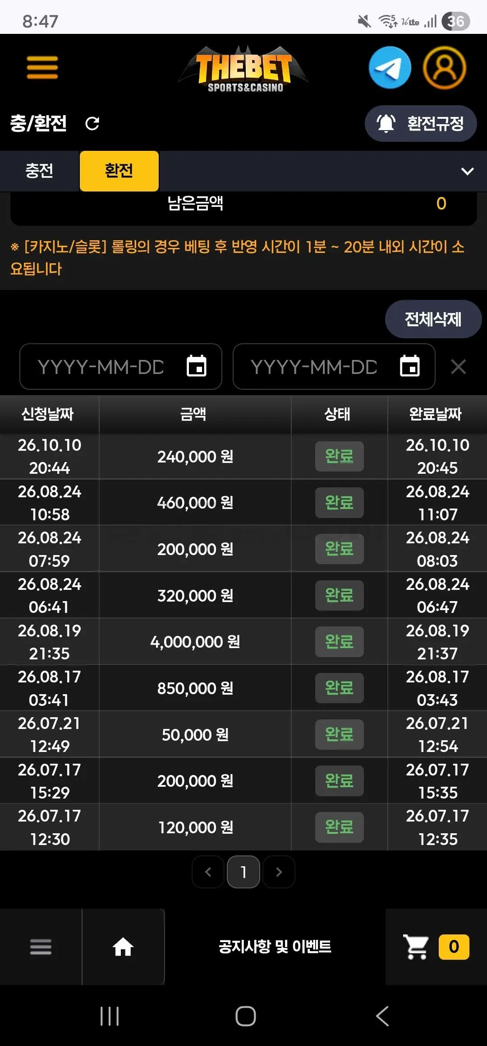The height and width of the screenshot is (1046, 487).
Task: Tap 완료 status in the 320,000 원 row
Action: point(340,595)
